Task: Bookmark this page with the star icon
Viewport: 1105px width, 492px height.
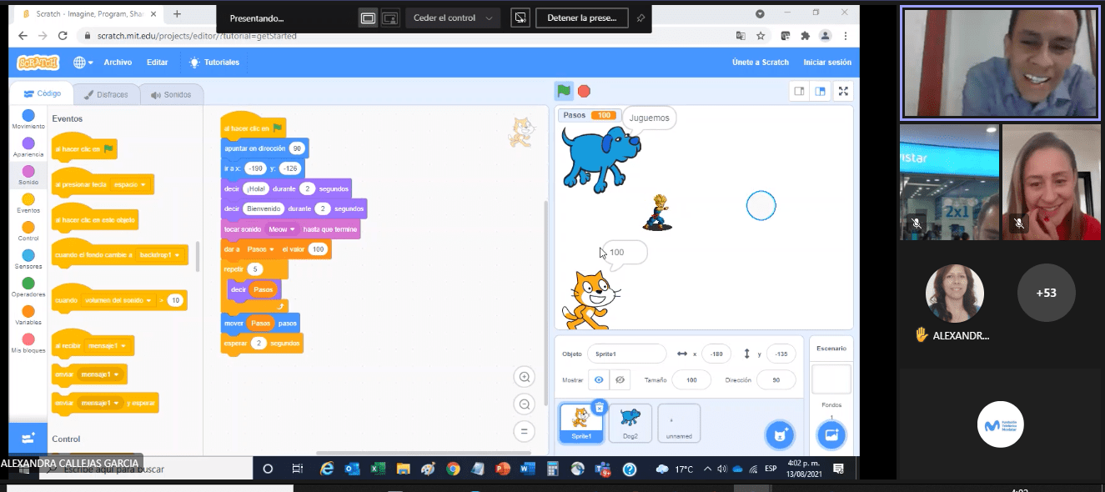Action: (x=761, y=36)
